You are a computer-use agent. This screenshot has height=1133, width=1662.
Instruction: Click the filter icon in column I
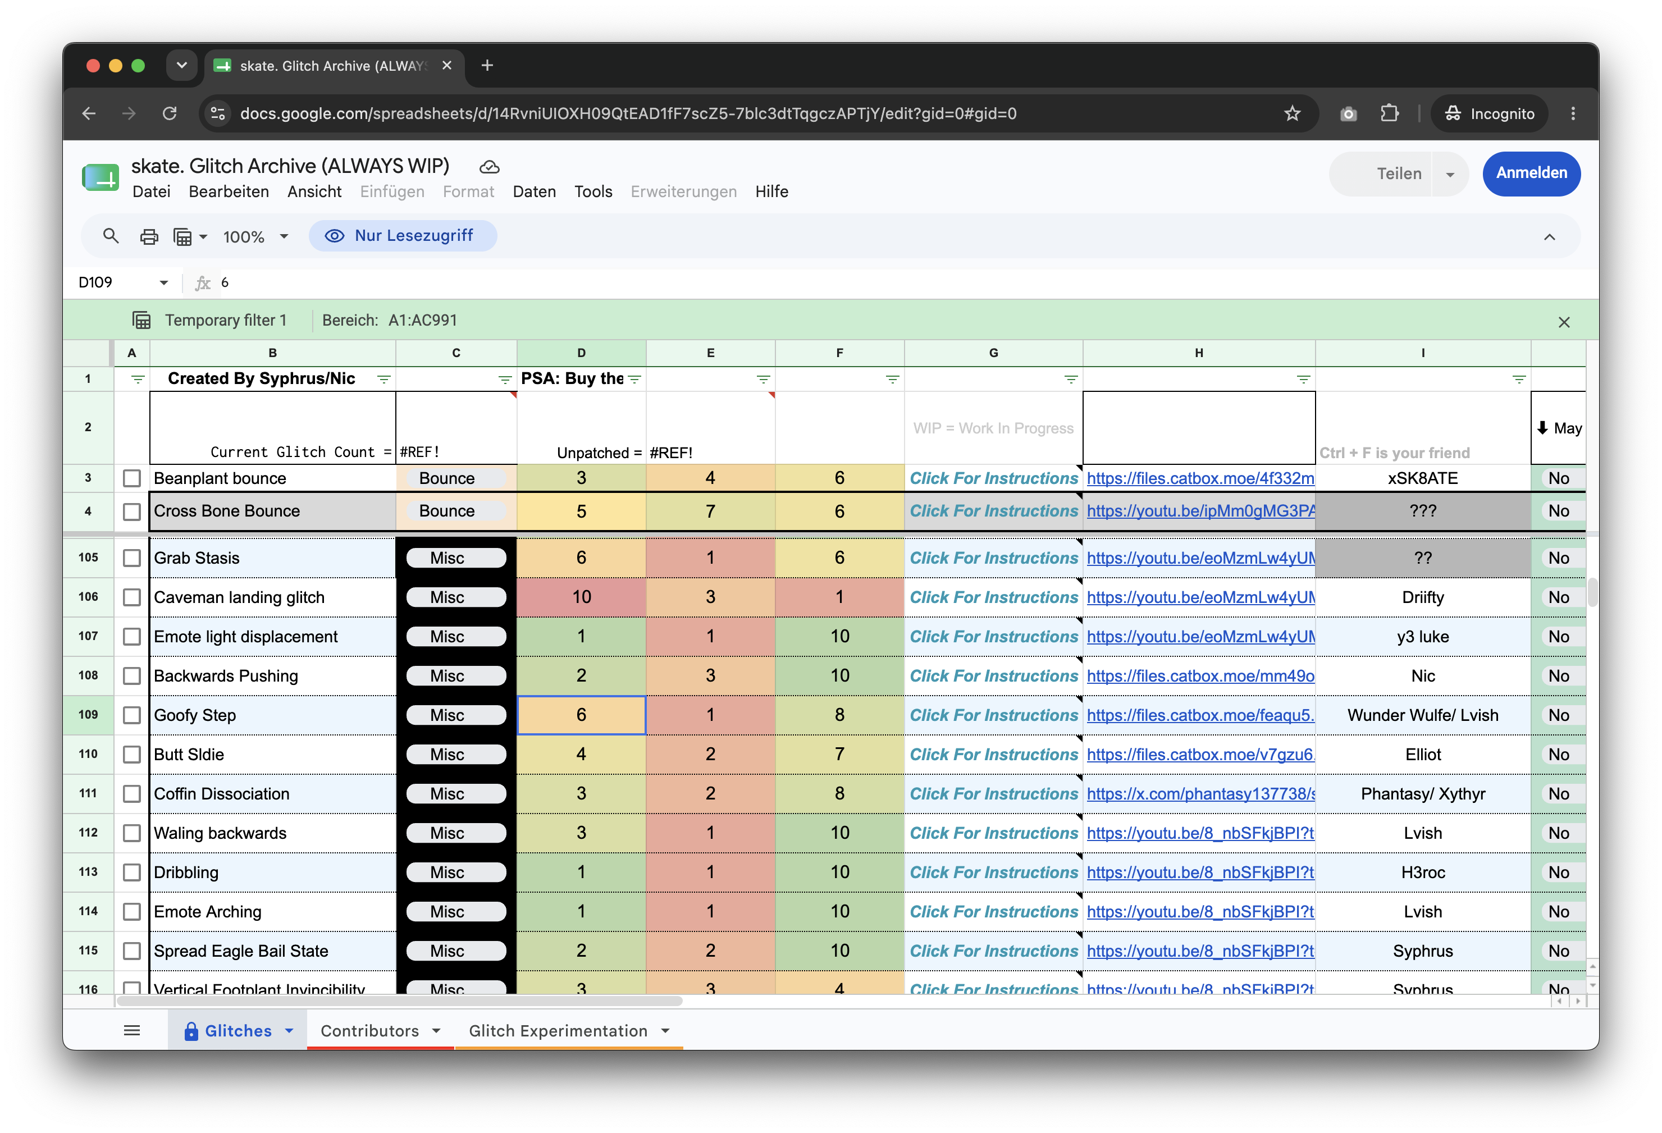[1519, 379]
